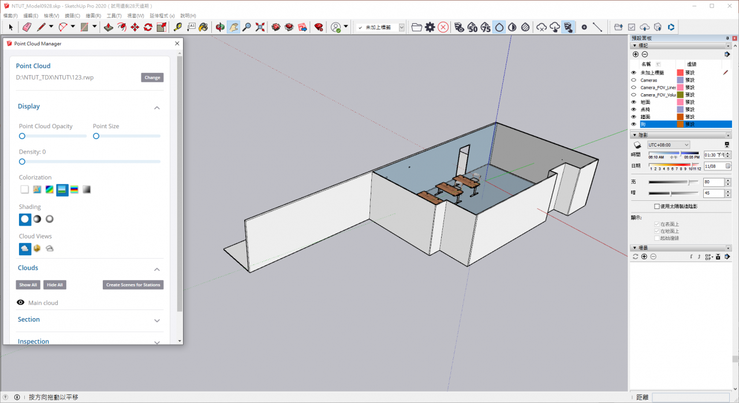Enable 使用太陽製造陰影 checkbox

(657, 206)
